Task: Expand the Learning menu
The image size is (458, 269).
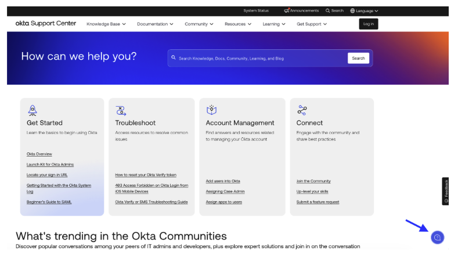Action: pyautogui.click(x=274, y=24)
